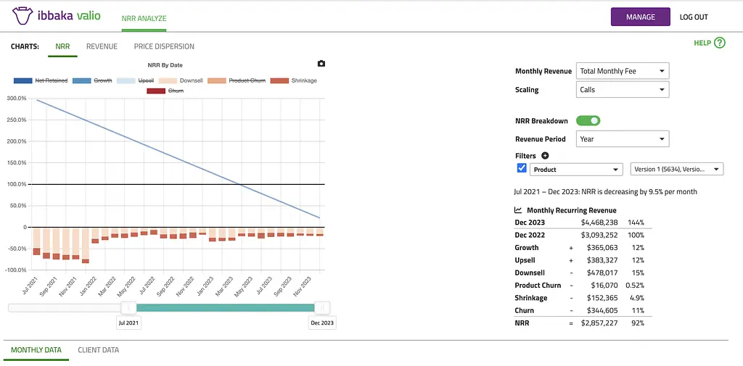This screenshot has height=366, width=743.
Task: Open the Scaling dropdown set to Calls
Action: pyautogui.click(x=622, y=90)
